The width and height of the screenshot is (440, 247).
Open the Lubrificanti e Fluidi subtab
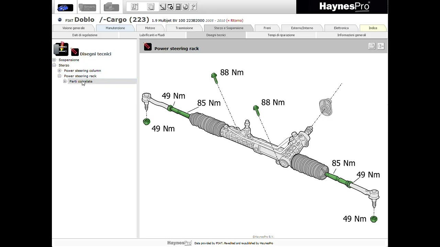coord(152,35)
